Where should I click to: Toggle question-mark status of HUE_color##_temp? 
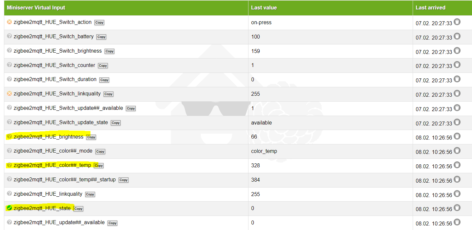9,165
